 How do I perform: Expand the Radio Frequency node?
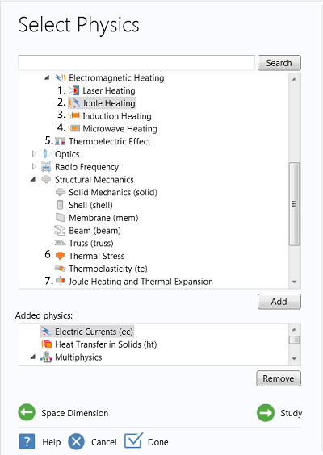point(34,166)
